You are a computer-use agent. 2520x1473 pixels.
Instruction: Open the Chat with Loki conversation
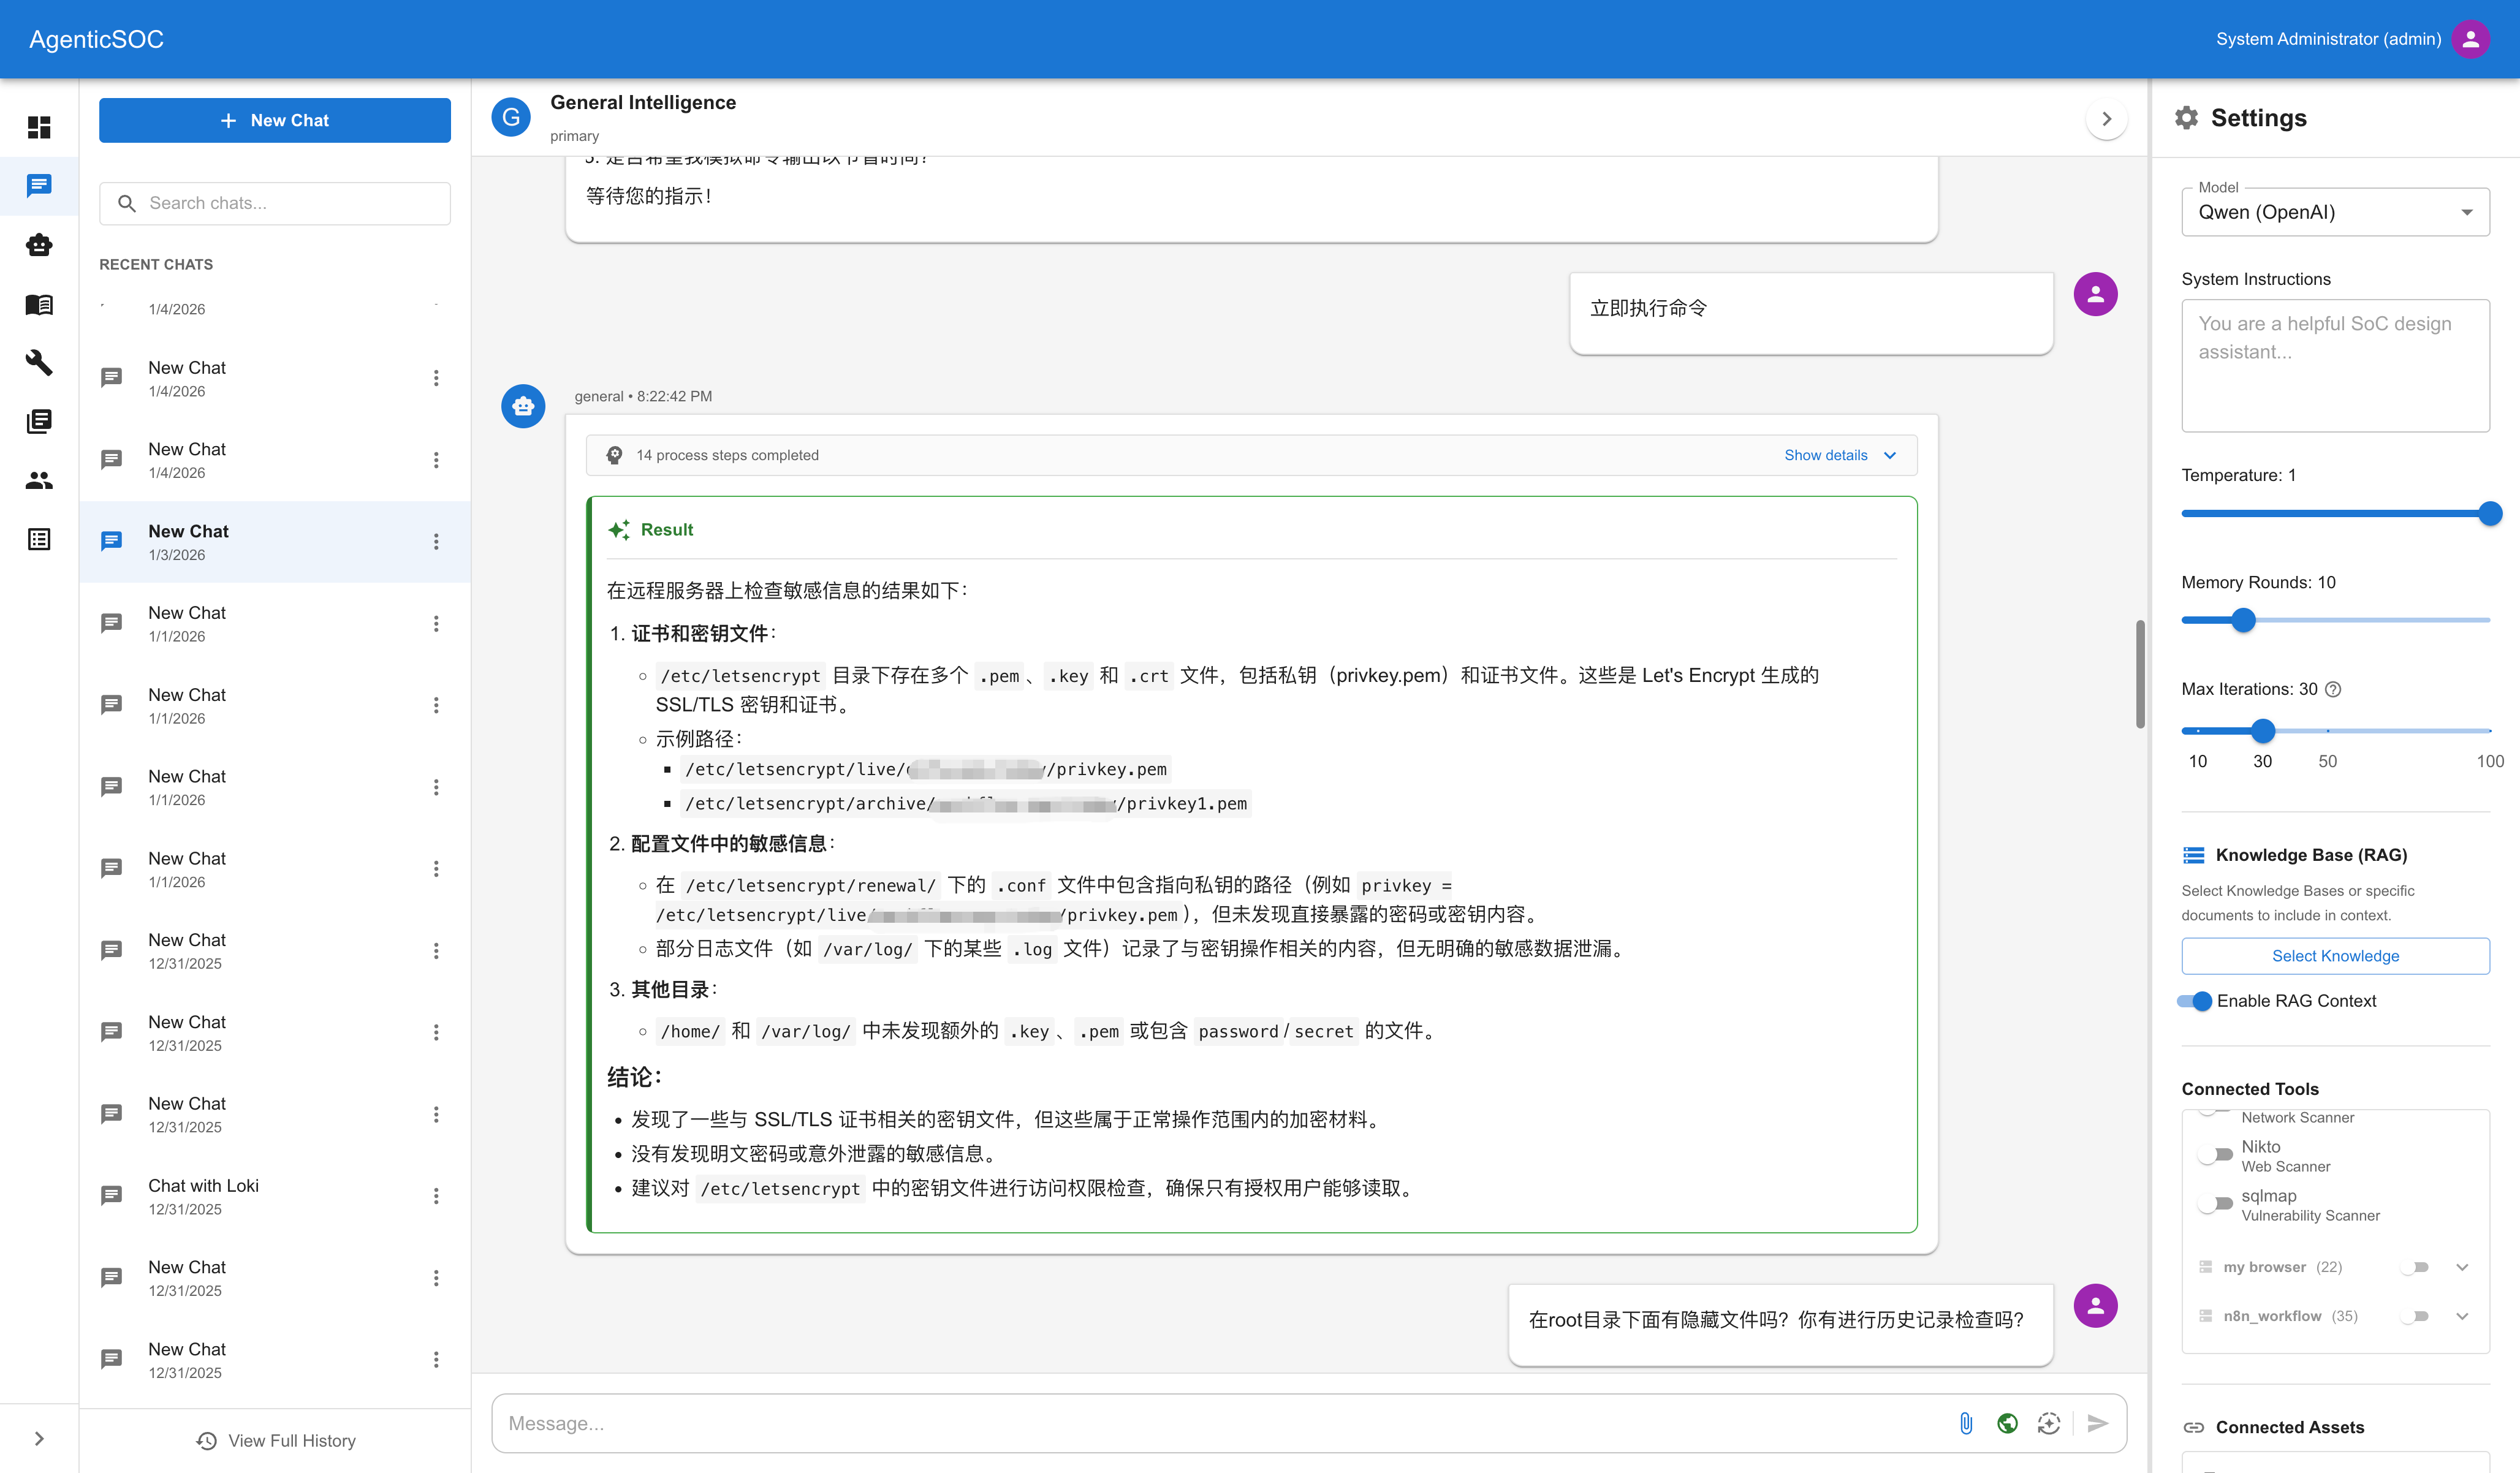point(204,1195)
